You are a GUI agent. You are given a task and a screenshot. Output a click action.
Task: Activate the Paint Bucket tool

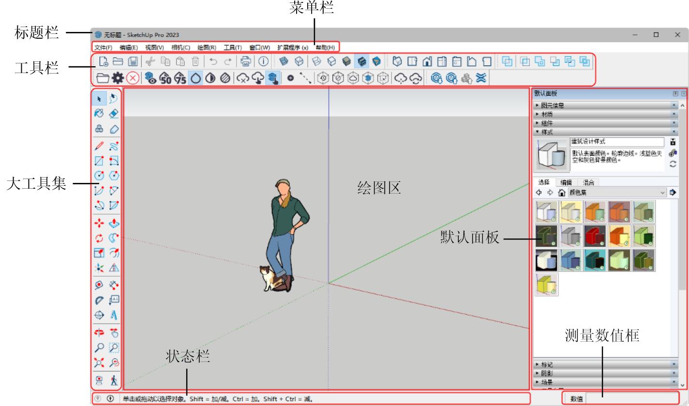(99, 114)
